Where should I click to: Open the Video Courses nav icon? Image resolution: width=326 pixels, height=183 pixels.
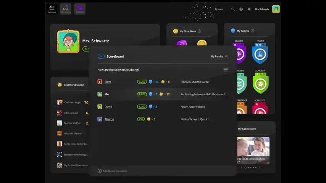(x=66, y=9)
